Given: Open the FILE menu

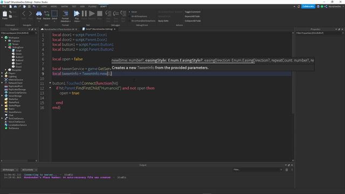Looking at the screenshot, I should [x=4, y=6].
